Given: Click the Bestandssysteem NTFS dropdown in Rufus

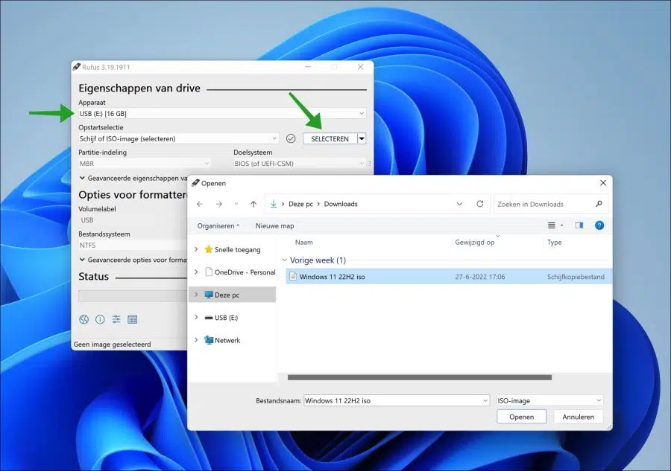Looking at the screenshot, I should 132,245.
